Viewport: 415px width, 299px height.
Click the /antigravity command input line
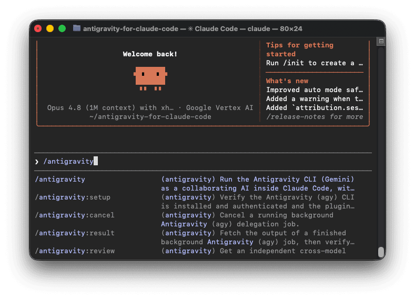point(203,161)
